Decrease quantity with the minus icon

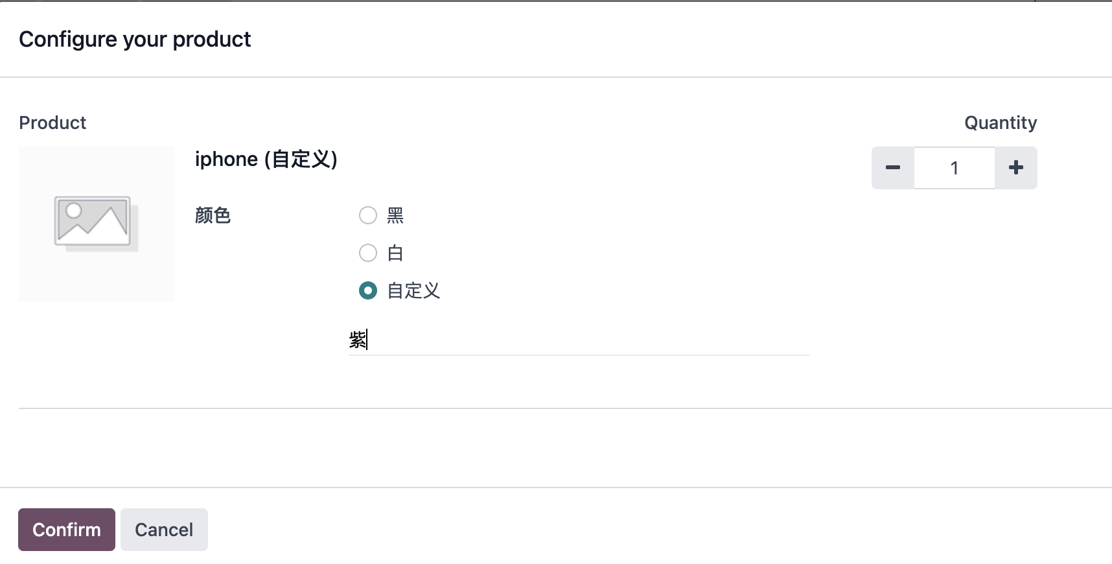(x=892, y=168)
